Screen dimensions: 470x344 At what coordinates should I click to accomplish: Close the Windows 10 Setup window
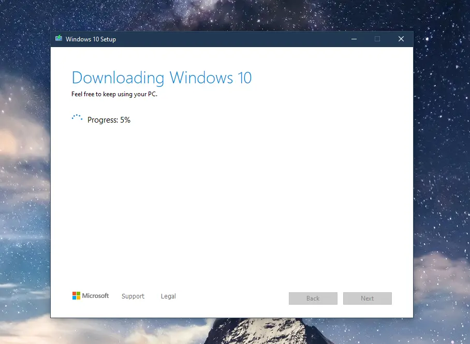(x=401, y=39)
